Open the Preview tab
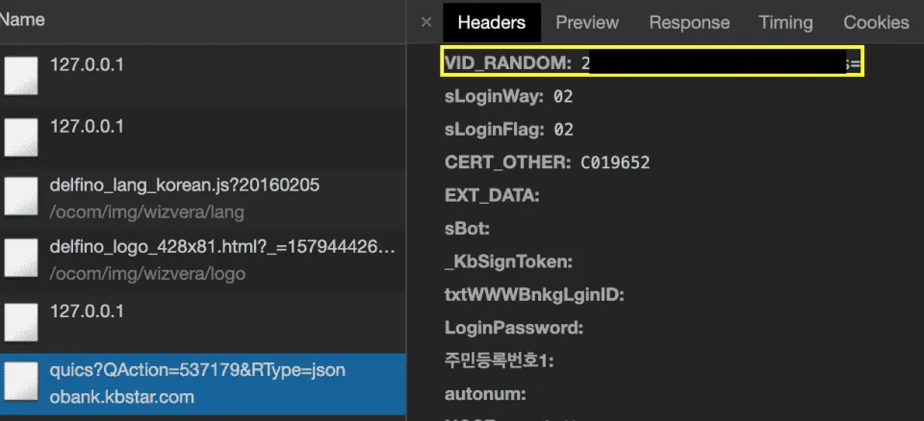 tap(587, 22)
